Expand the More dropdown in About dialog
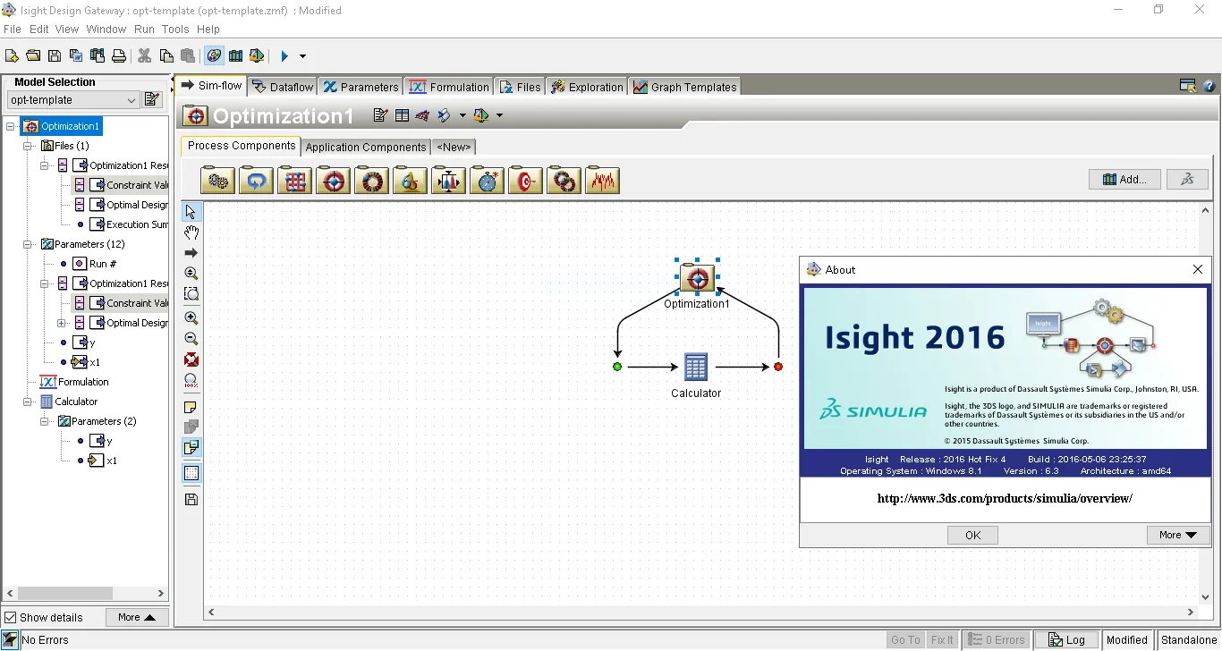Viewport: 1222px width, 651px height. tap(1177, 535)
